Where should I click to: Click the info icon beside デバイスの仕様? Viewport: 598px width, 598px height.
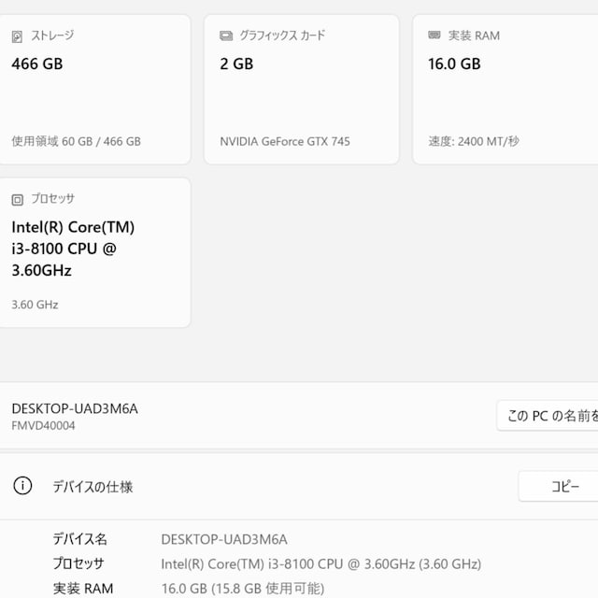click(22, 486)
